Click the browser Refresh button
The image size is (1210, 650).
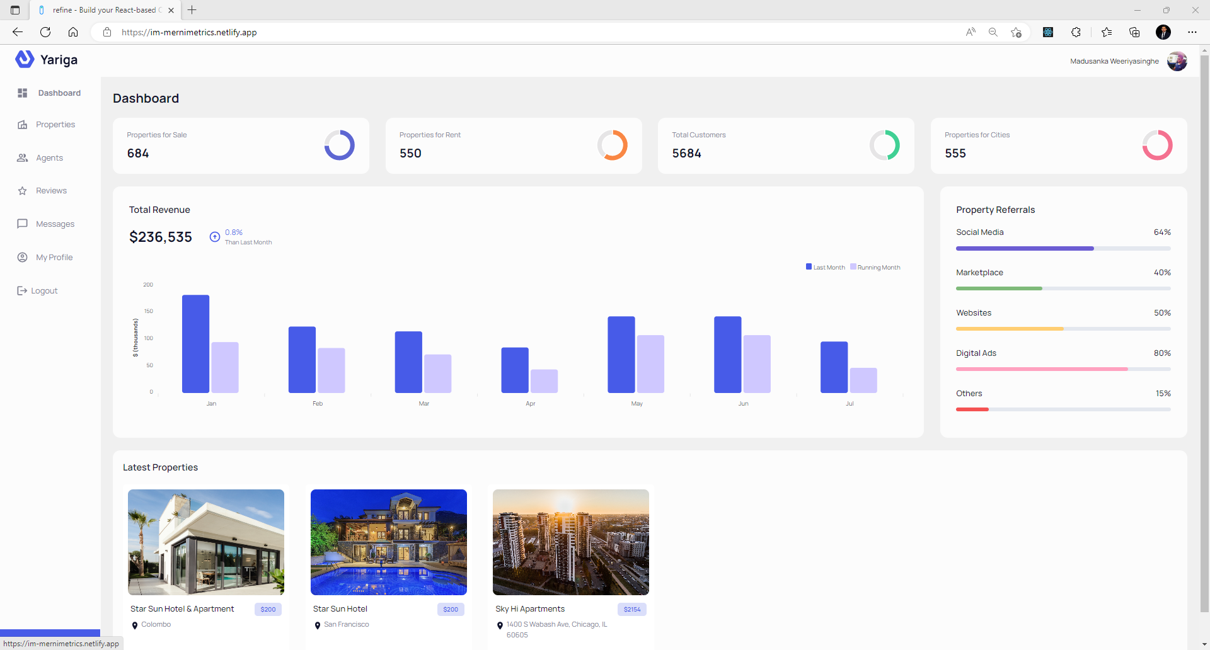click(45, 32)
